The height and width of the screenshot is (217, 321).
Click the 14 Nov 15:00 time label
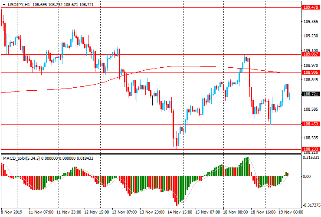coord(180,212)
